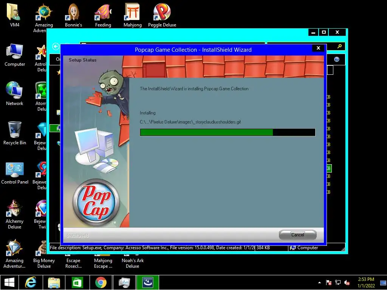The height and width of the screenshot is (290, 387).
Task: Minimize the cyan Explorer window
Action: [x=313, y=32]
